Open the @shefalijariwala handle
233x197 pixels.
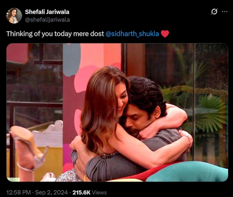tap(48, 20)
